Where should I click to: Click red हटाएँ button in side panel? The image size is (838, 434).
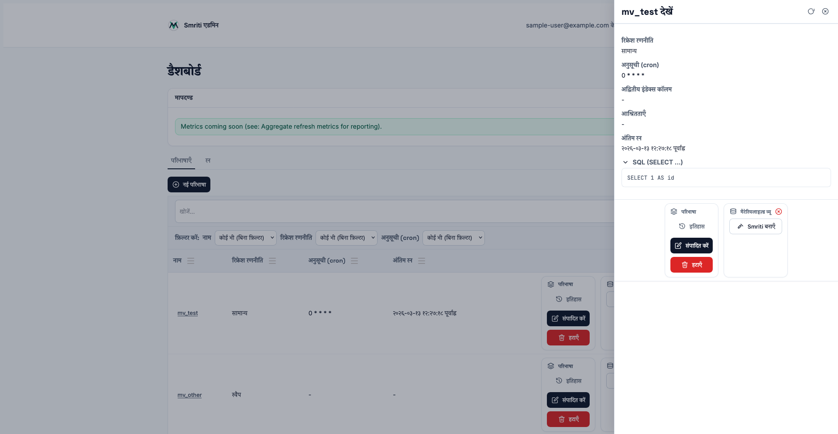point(691,265)
